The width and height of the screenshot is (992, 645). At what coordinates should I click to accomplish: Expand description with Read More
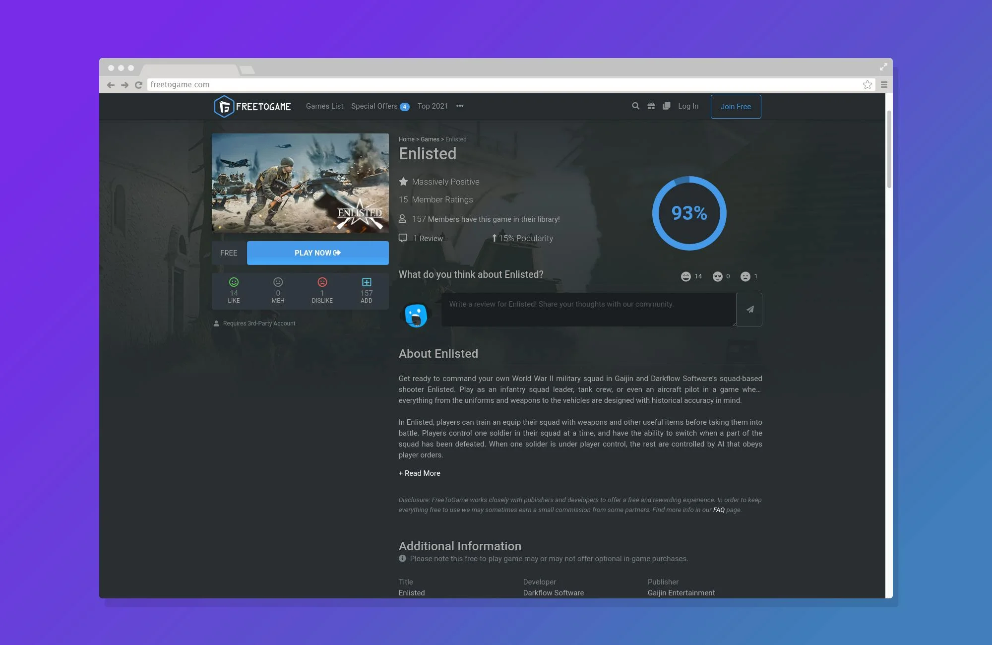[420, 473]
